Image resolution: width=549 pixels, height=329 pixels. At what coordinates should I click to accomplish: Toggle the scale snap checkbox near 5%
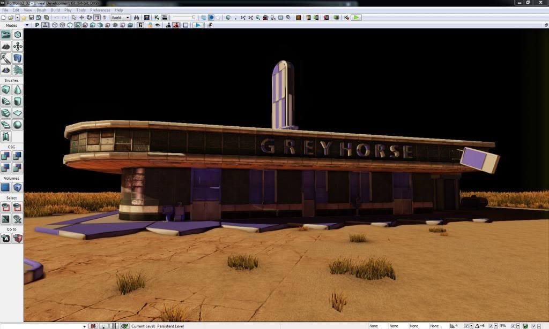coord(514,326)
